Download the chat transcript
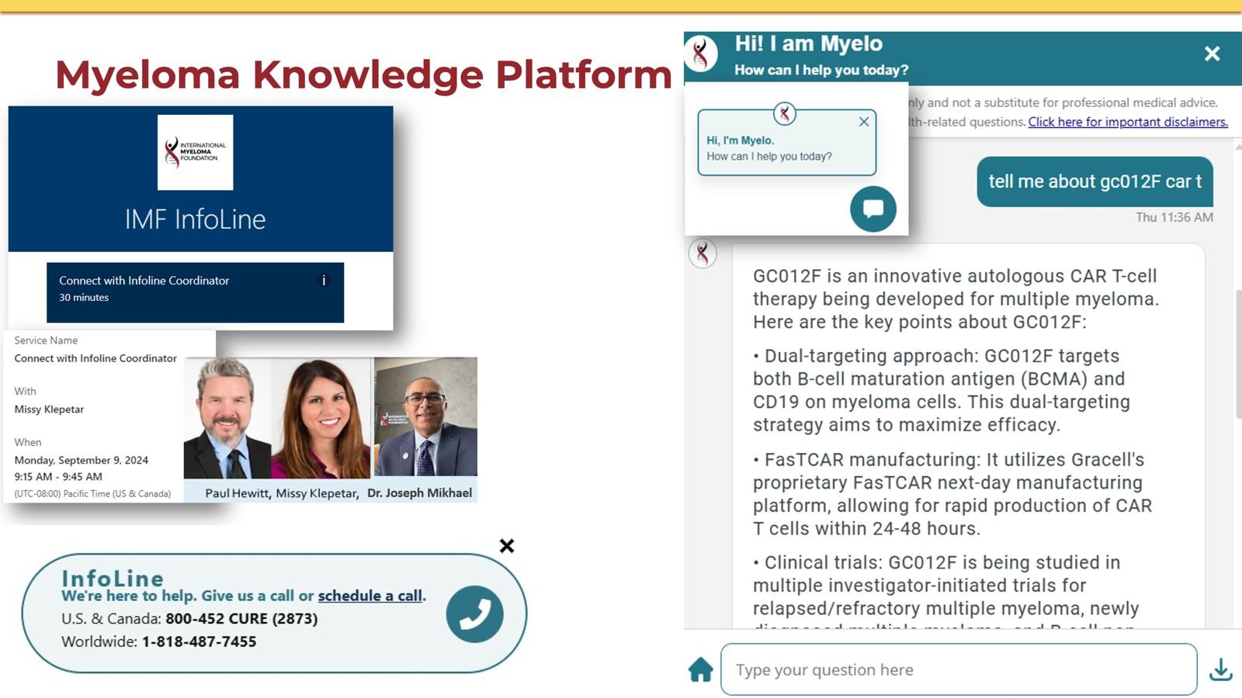Image resolution: width=1242 pixels, height=698 pixels. 1221,669
